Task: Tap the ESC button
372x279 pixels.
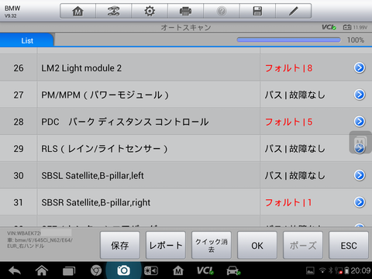Action: 349,245
